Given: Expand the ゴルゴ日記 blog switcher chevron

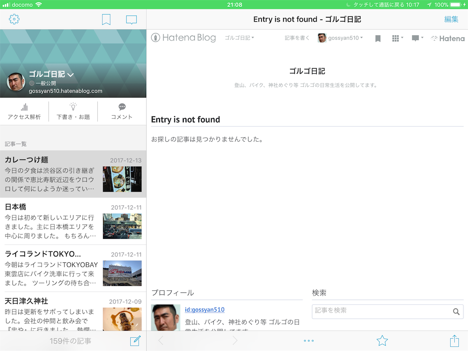Looking at the screenshot, I should click(x=70, y=75).
